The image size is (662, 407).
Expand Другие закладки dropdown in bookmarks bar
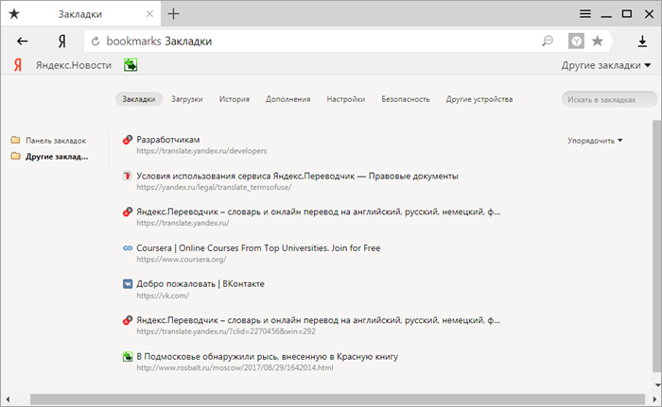click(606, 65)
